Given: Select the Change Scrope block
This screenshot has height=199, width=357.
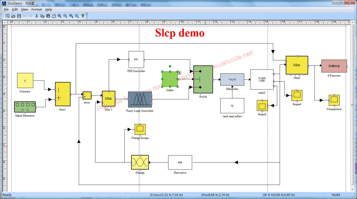Looking at the screenshot, I should [140, 129].
